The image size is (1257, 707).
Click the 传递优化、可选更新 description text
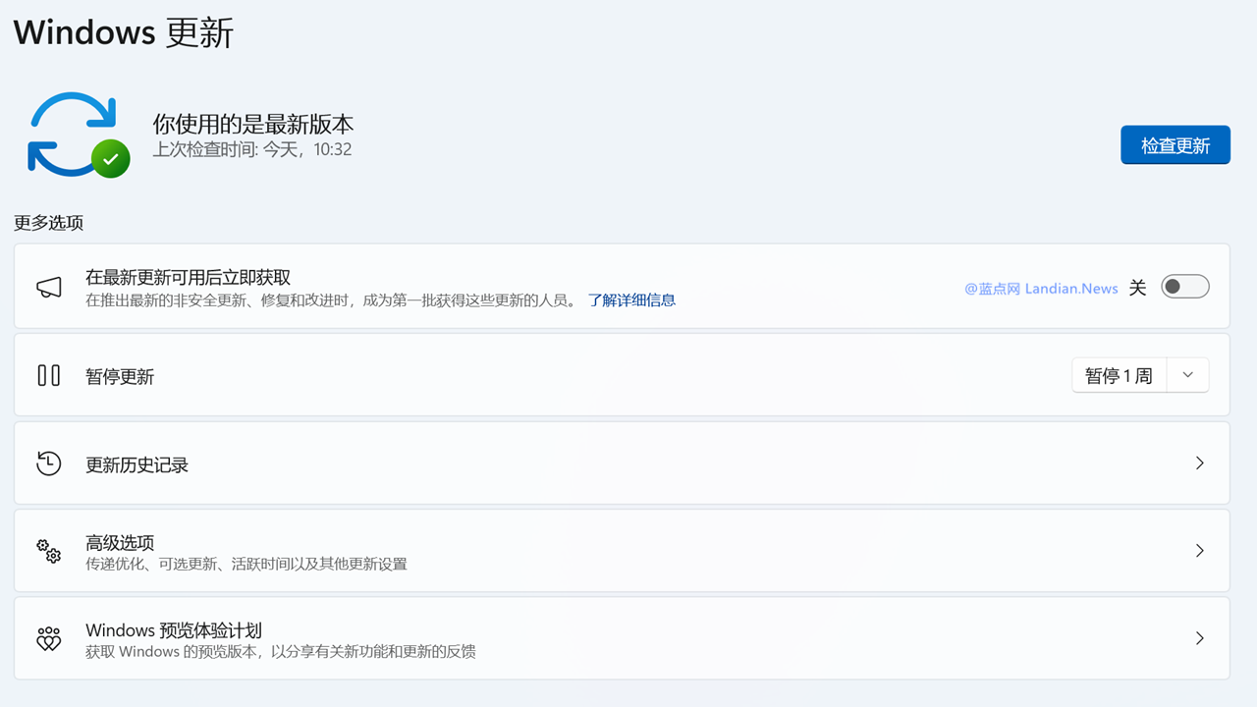[246, 564]
